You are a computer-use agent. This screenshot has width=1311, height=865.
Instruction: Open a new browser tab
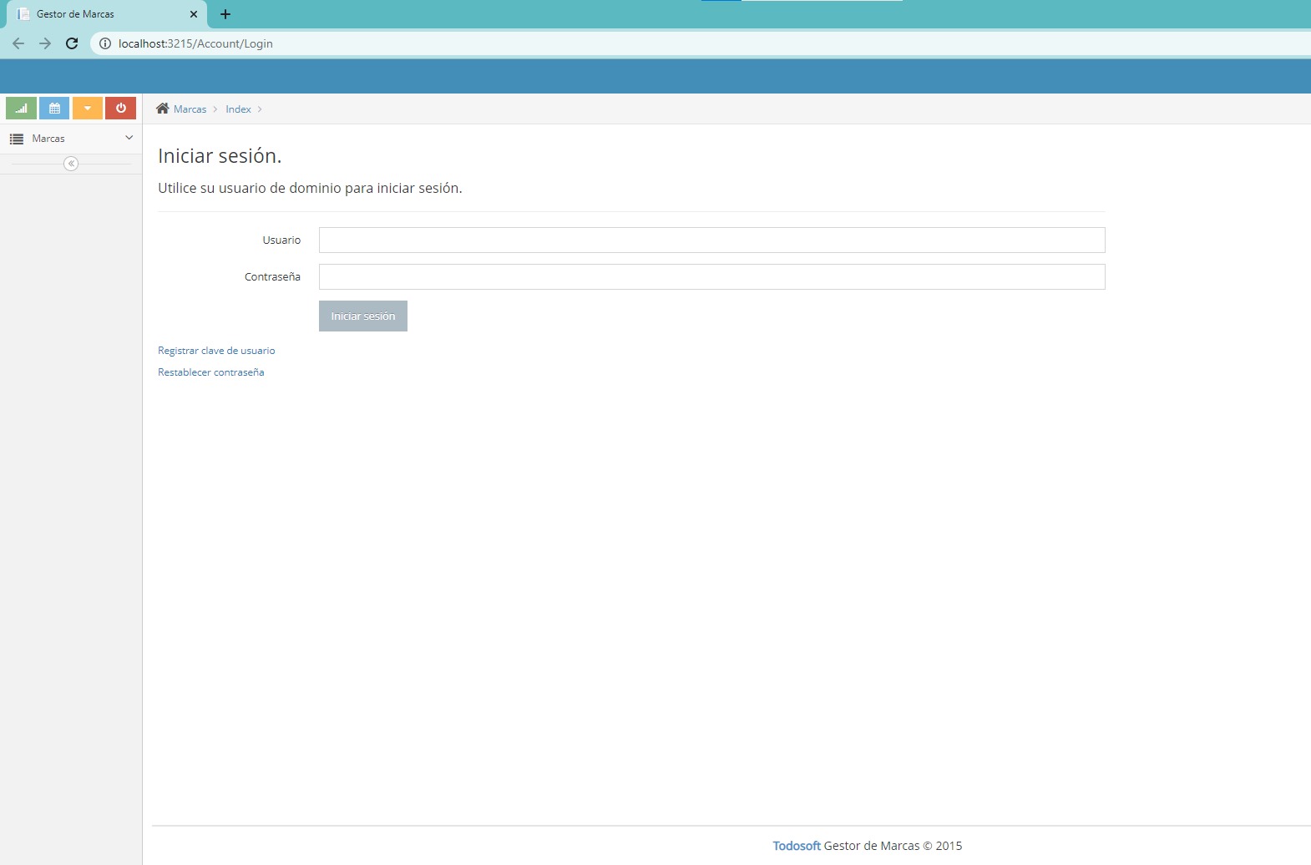tap(225, 14)
